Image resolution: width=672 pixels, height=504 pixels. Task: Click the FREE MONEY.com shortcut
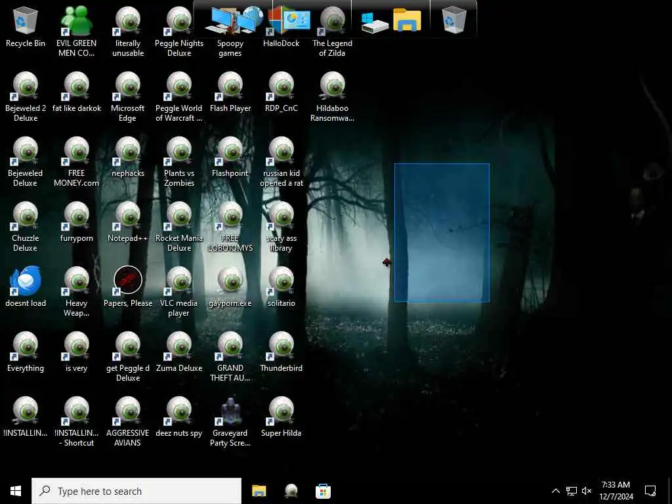tap(76, 161)
